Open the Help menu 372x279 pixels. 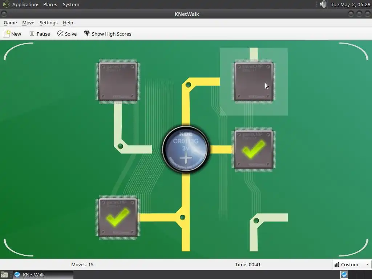click(x=68, y=23)
